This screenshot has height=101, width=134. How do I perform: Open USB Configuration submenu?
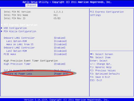click(x=15, y=28)
